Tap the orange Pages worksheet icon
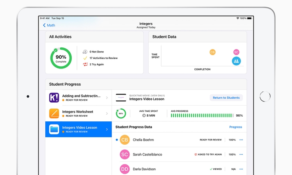 54,114
